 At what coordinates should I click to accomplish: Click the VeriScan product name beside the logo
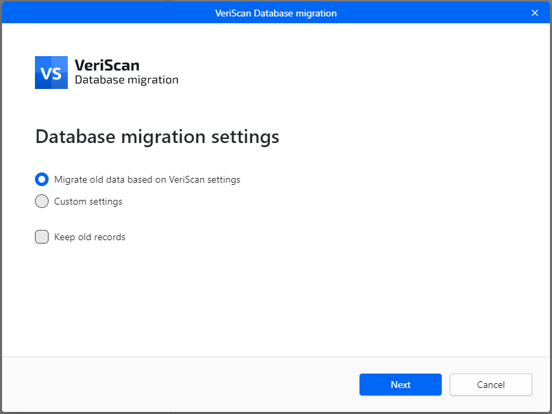108,65
